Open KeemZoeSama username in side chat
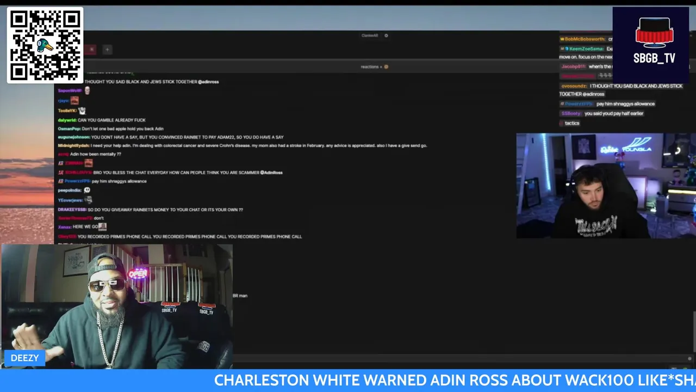The image size is (696, 392). tap(586, 49)
